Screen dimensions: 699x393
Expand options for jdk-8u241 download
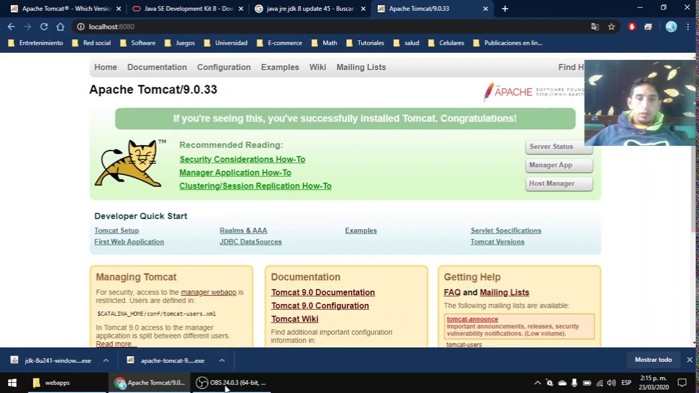(106, 360)
